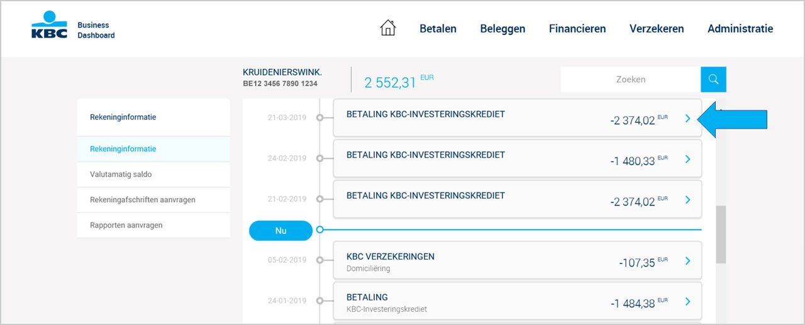This screenshot has width=805, height=325.
Task: Click the Nu timeline button
Action: click(280, 230)
